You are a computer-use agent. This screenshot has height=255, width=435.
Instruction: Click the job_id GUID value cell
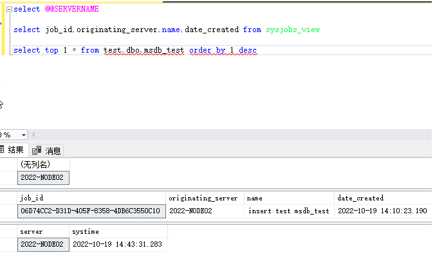(91, 211)
